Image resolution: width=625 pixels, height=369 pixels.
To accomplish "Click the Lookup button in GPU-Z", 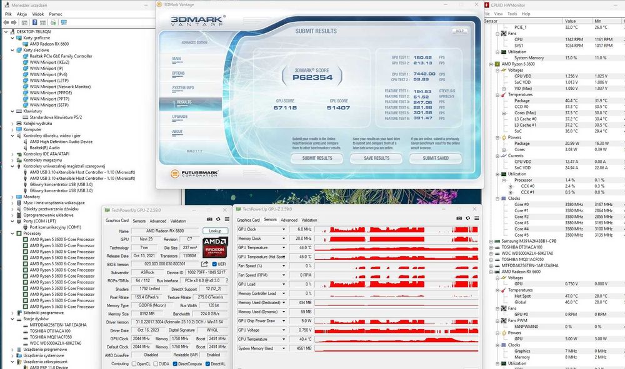I will (215, 231).
